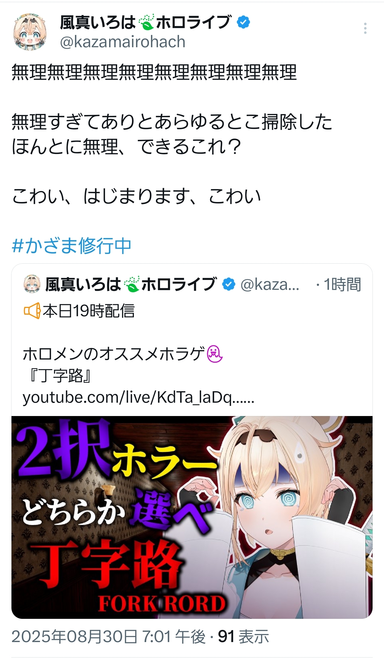The image size is (384, 661).
Task: Click the tweet date 2025年08月30日 7:01 午後
Action: [x=109, y=637]
